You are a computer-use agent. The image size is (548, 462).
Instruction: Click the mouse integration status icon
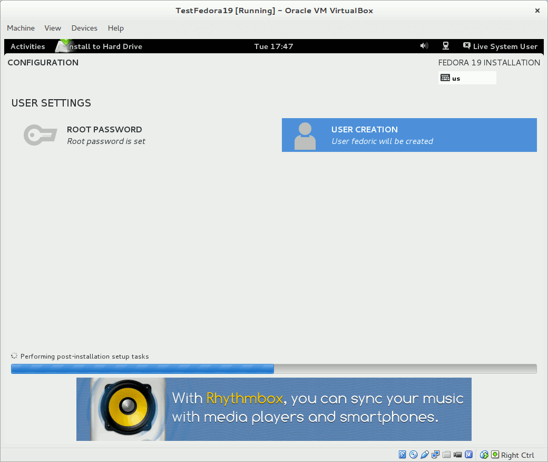(484, 455)
